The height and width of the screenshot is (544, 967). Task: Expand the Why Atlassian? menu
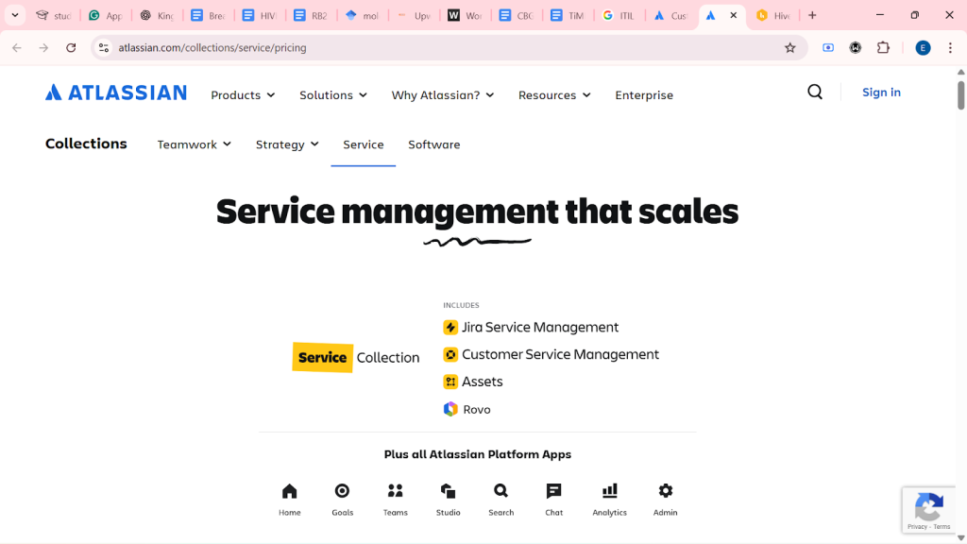point(442,95)
